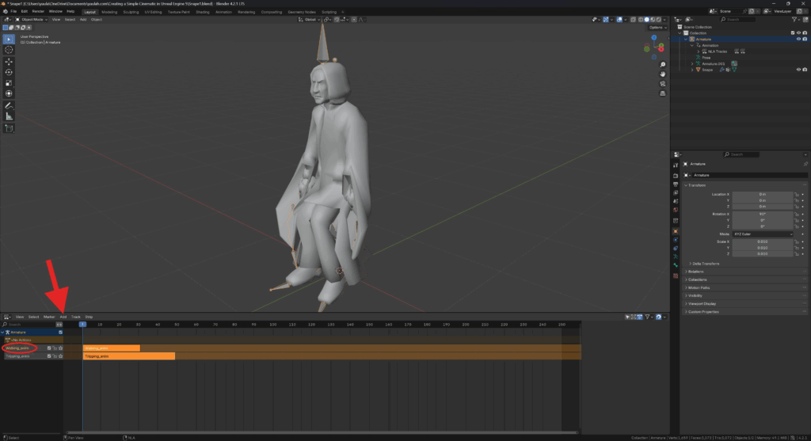Viewport: 811px width, 441px height.
Task: Click the pan hand viewport icon
Action: coord(662,74)
